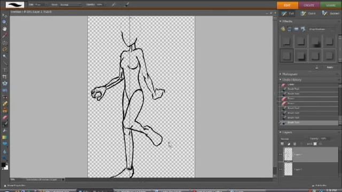Hide Layer 1 with its eye icon
Viewport: 342px width, 192px height.
pos(281,169)
